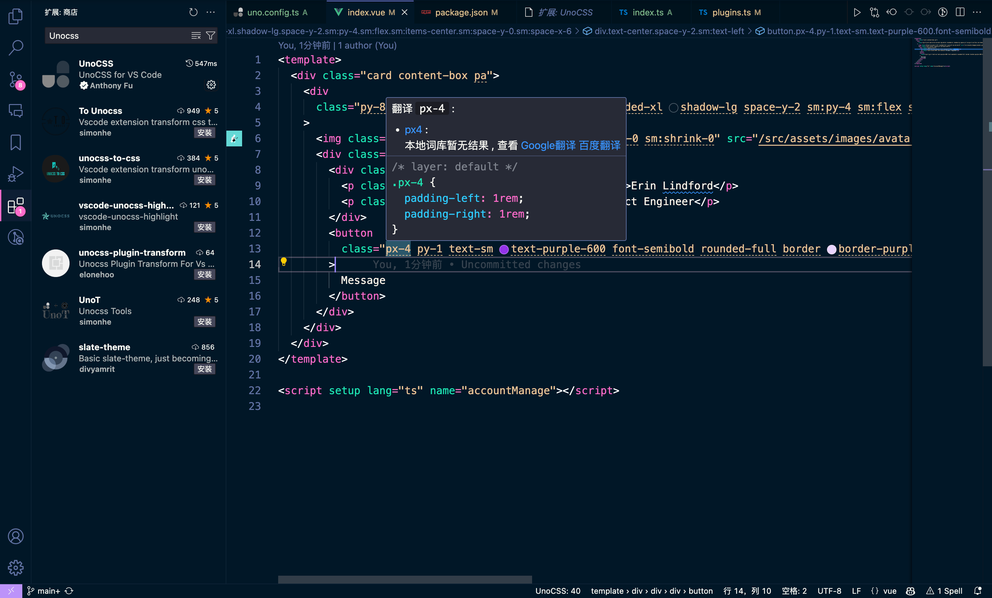
Task: Synchronize changes icon in status bar
Action: [69, 591]
